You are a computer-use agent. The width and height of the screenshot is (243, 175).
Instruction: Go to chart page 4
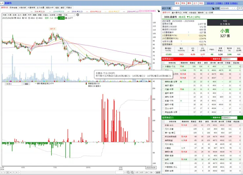pos(11,172)
